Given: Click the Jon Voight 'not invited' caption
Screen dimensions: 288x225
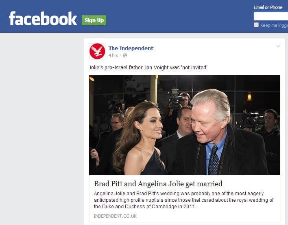Looking at the screenshot, I should tap(148, 68).
